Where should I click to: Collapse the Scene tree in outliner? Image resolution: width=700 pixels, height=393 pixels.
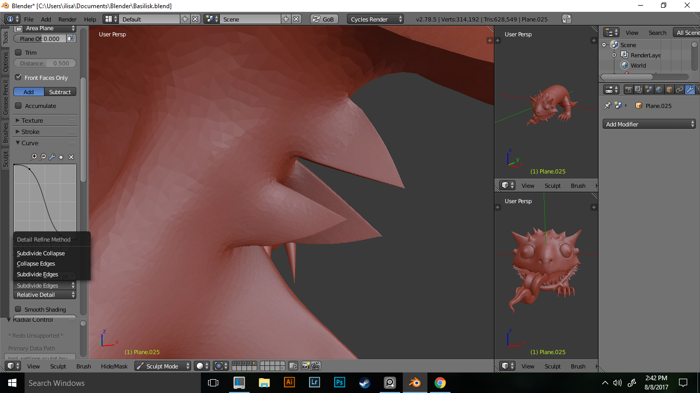pos(604,45)
